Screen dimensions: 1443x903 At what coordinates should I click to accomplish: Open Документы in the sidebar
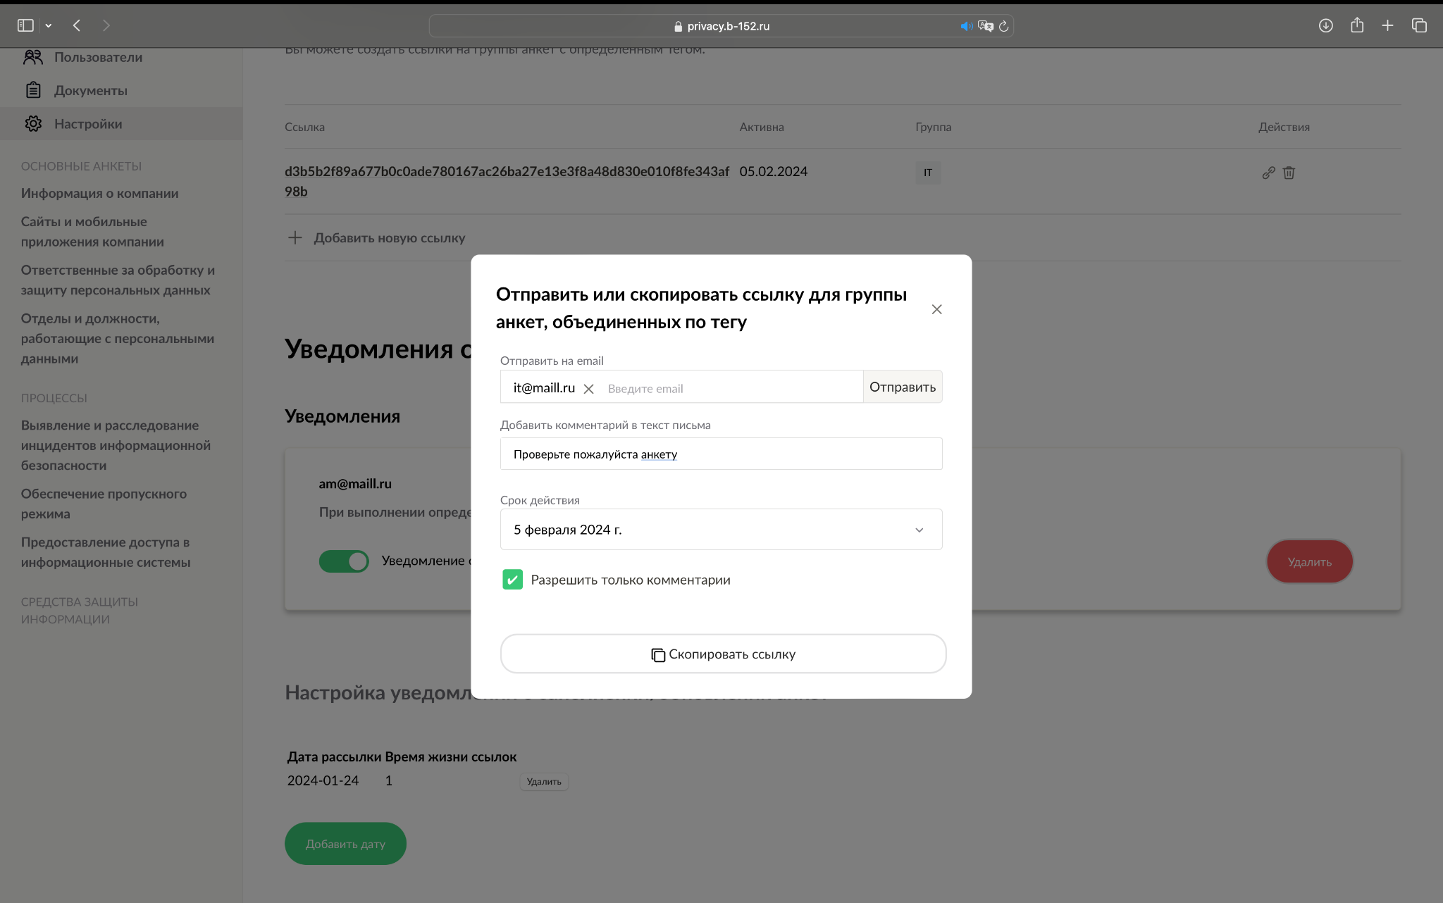click(90, 90)
